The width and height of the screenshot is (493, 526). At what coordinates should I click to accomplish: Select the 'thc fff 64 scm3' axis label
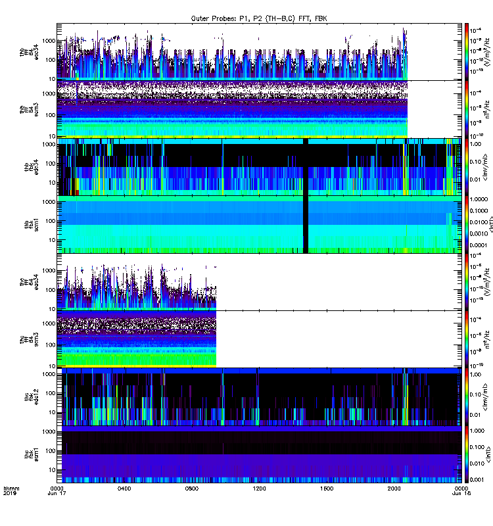pos(29,339)
